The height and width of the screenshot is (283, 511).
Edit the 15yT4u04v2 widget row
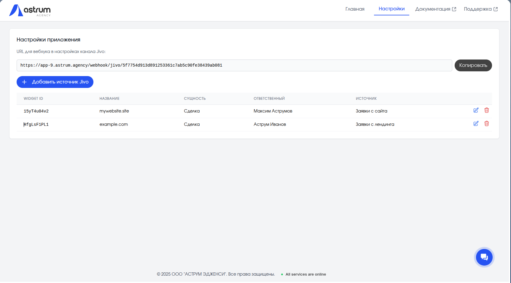[476, 110]
